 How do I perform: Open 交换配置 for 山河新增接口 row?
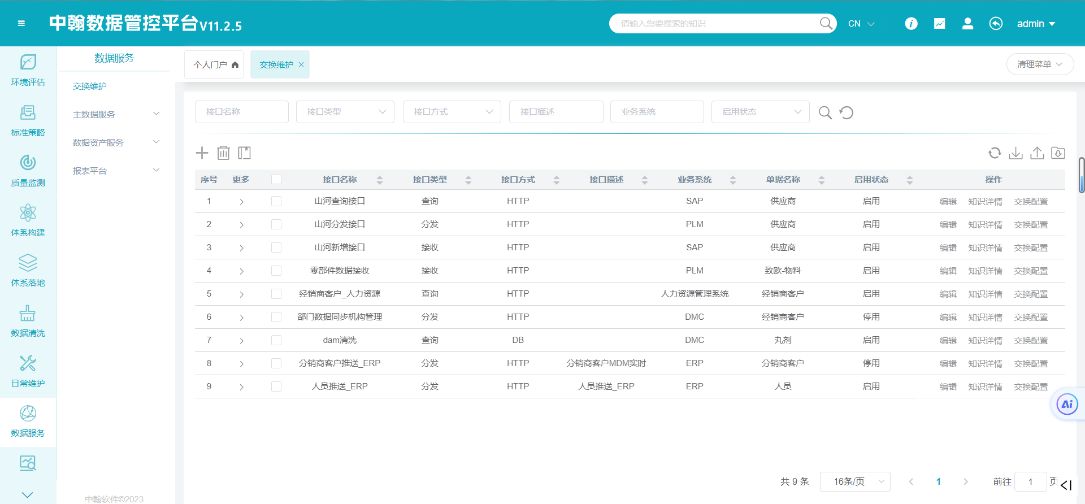(1031, 248)
